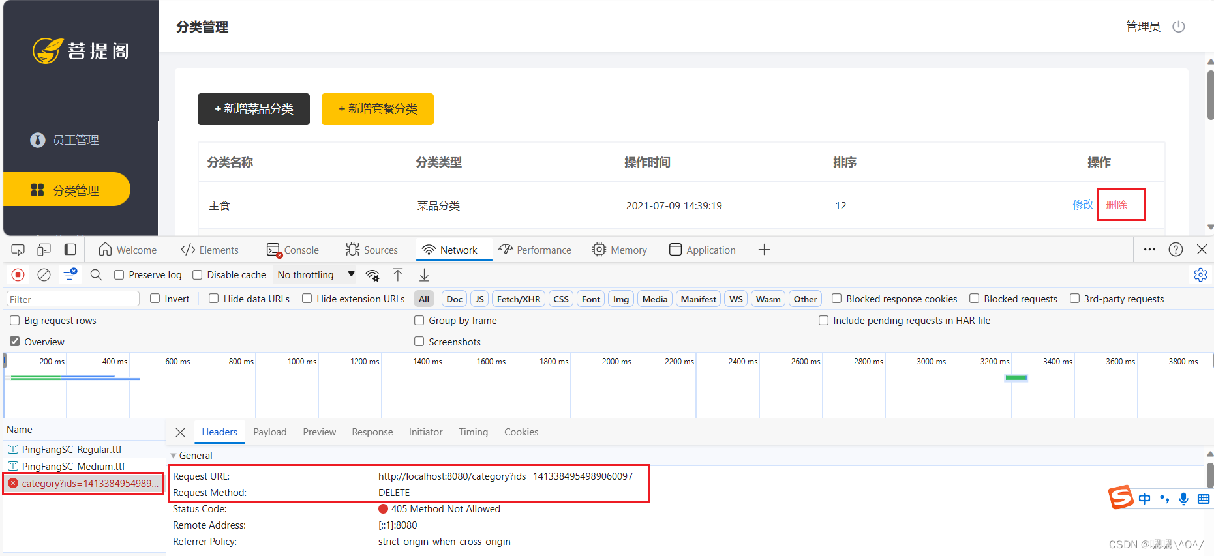Click the import HAR upload arrow
This screenshot has width=1214, height=556.
(x=398, y=275)
